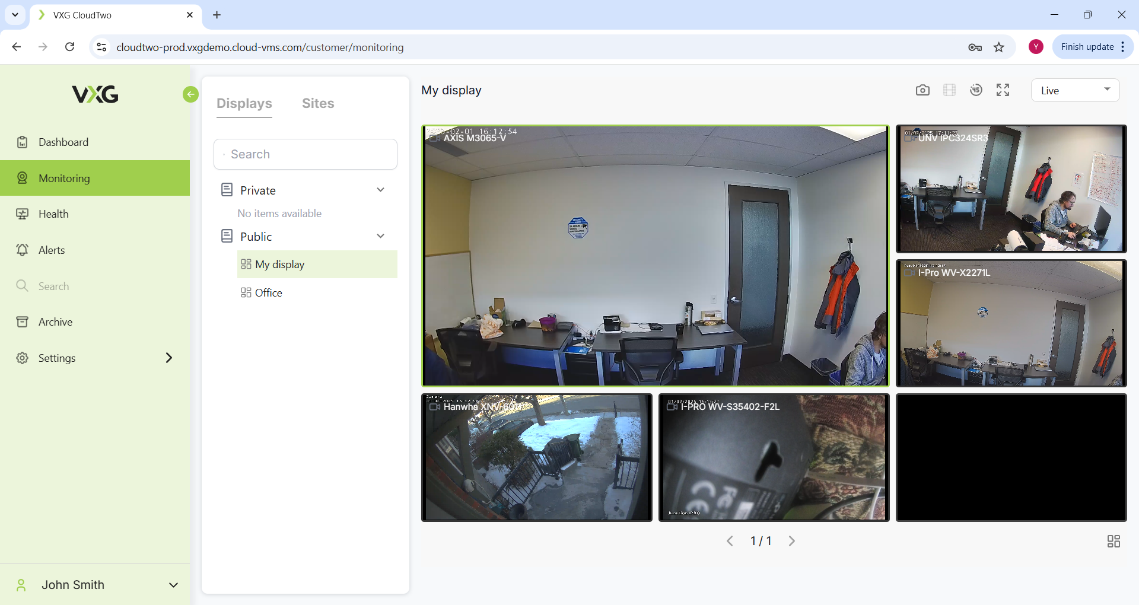Screen dimensions: 1139x605
Task: Switch to the Sites tab
Action: (318, 103)
